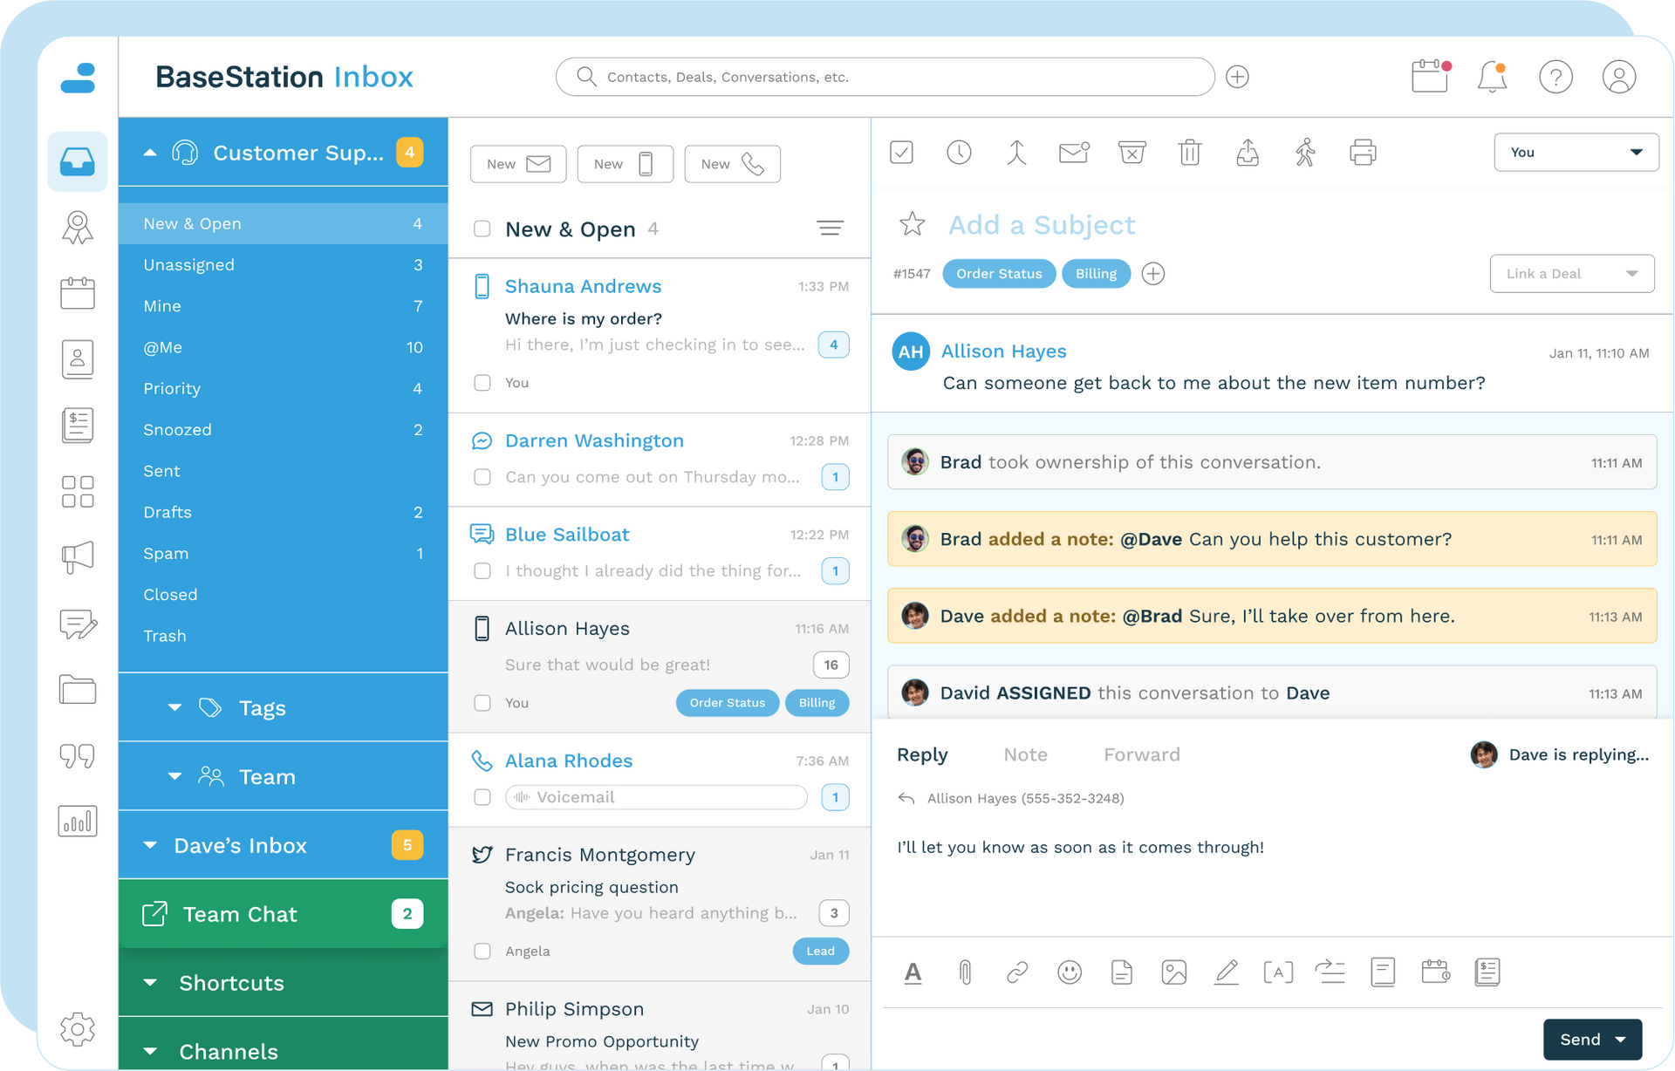Expand Dave's Inbox section
This screenshot has width=1675, height=1071.
(150, 845)
